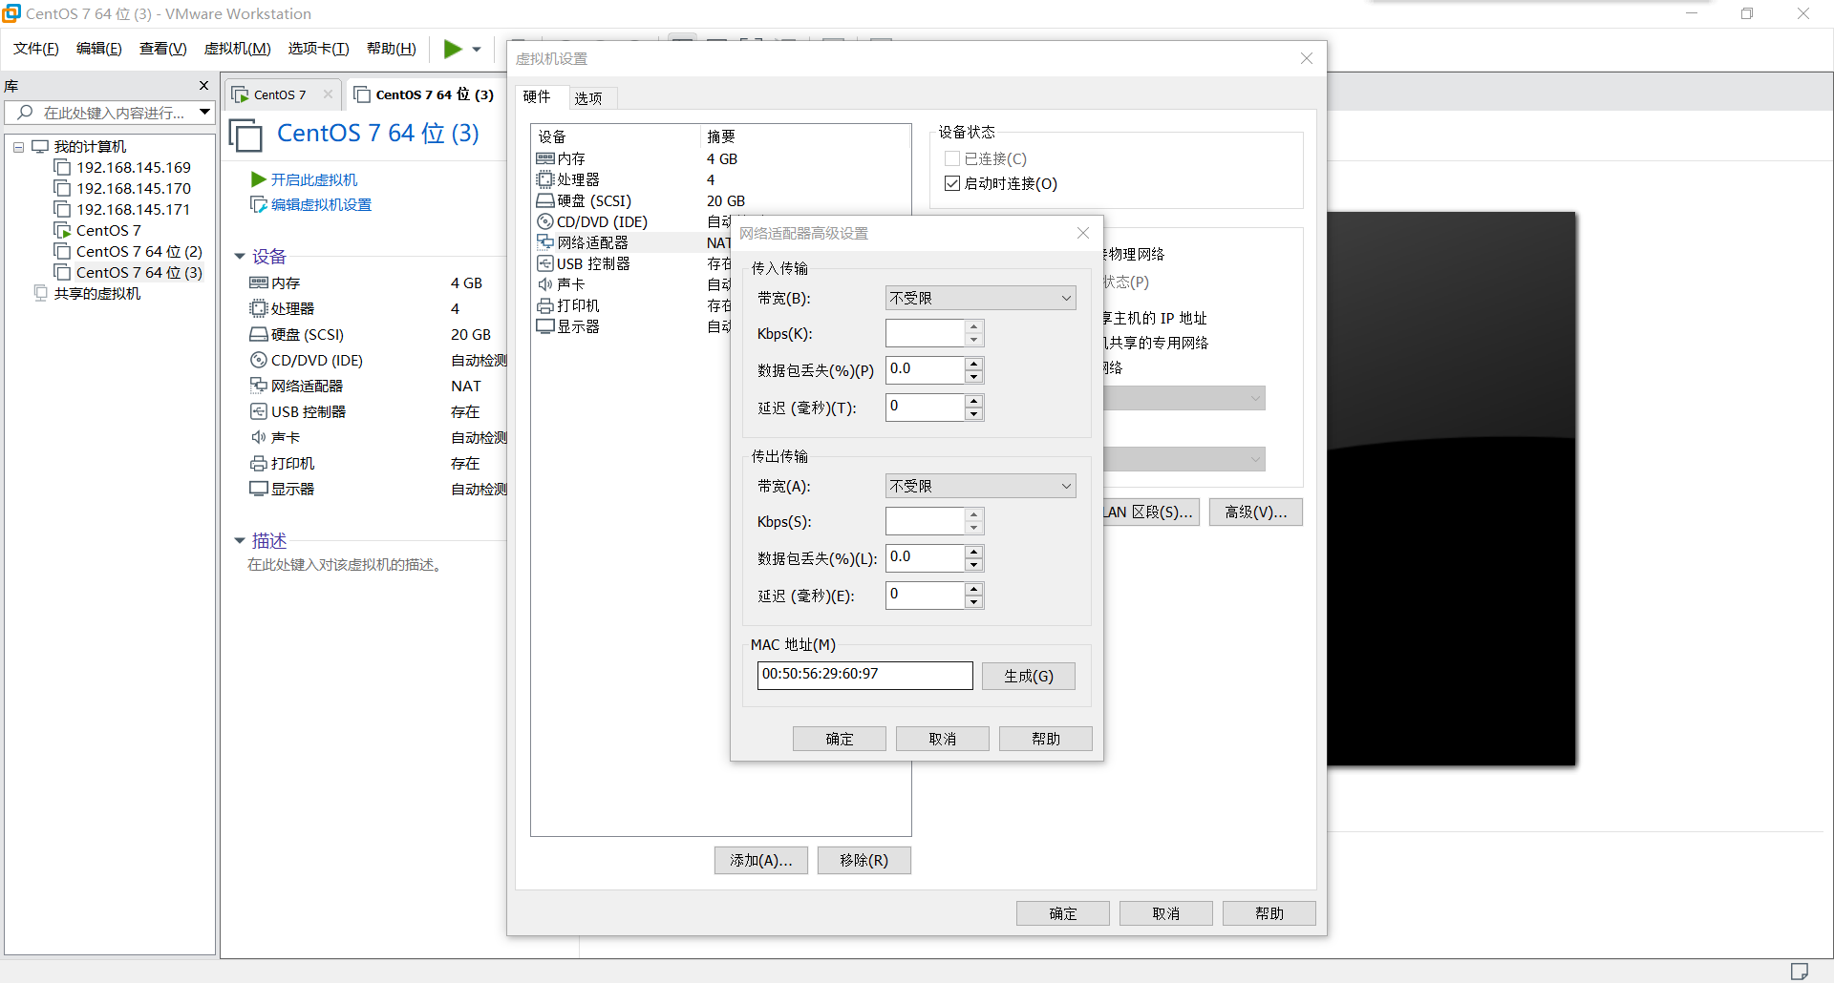Click the CD/DVD (IDE) icon in VM summary
This screenshot has height=983, width=1834.
(x=258, y=361)
